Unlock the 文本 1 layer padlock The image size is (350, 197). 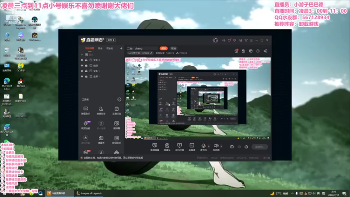pyautogui.click(x=86, y=71)
